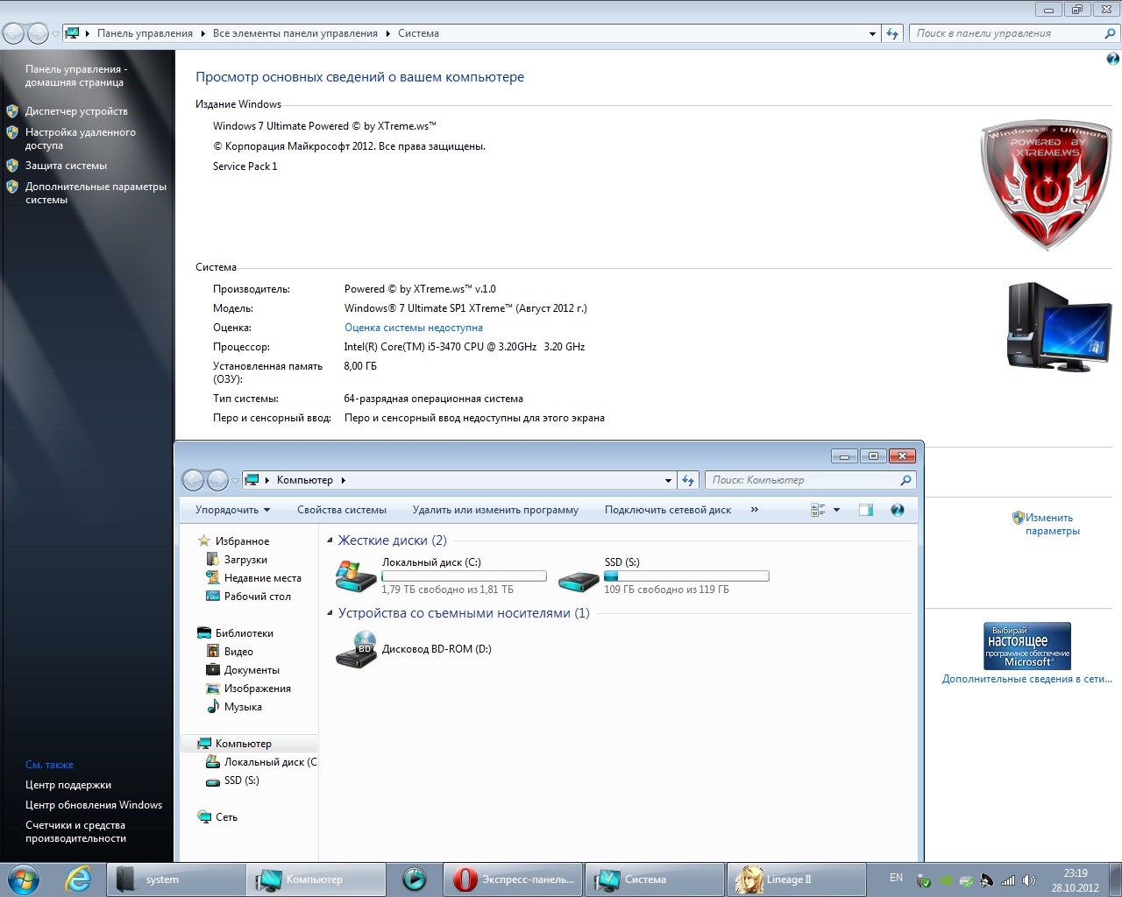Switch to Opera Express panel taskbar button
This screenshot has height=897, width=1122.
coord(514,879)
